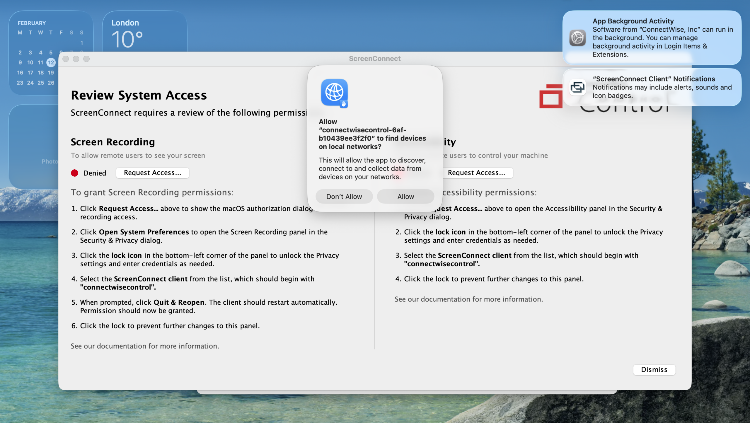Select date 19 in calendar widget
750x423 pixels.
[x=51, y=73]
